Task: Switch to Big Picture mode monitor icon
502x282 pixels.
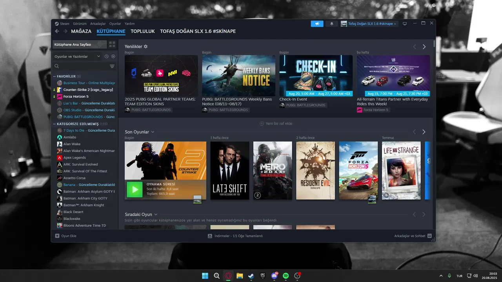Action: (x=405, y=23)
